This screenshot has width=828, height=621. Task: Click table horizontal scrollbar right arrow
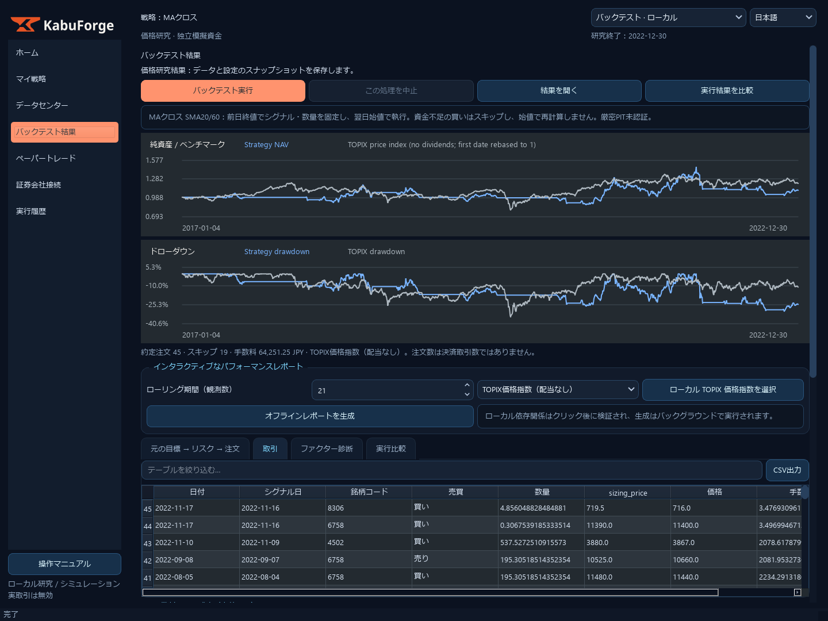click(x=798, y=592)
